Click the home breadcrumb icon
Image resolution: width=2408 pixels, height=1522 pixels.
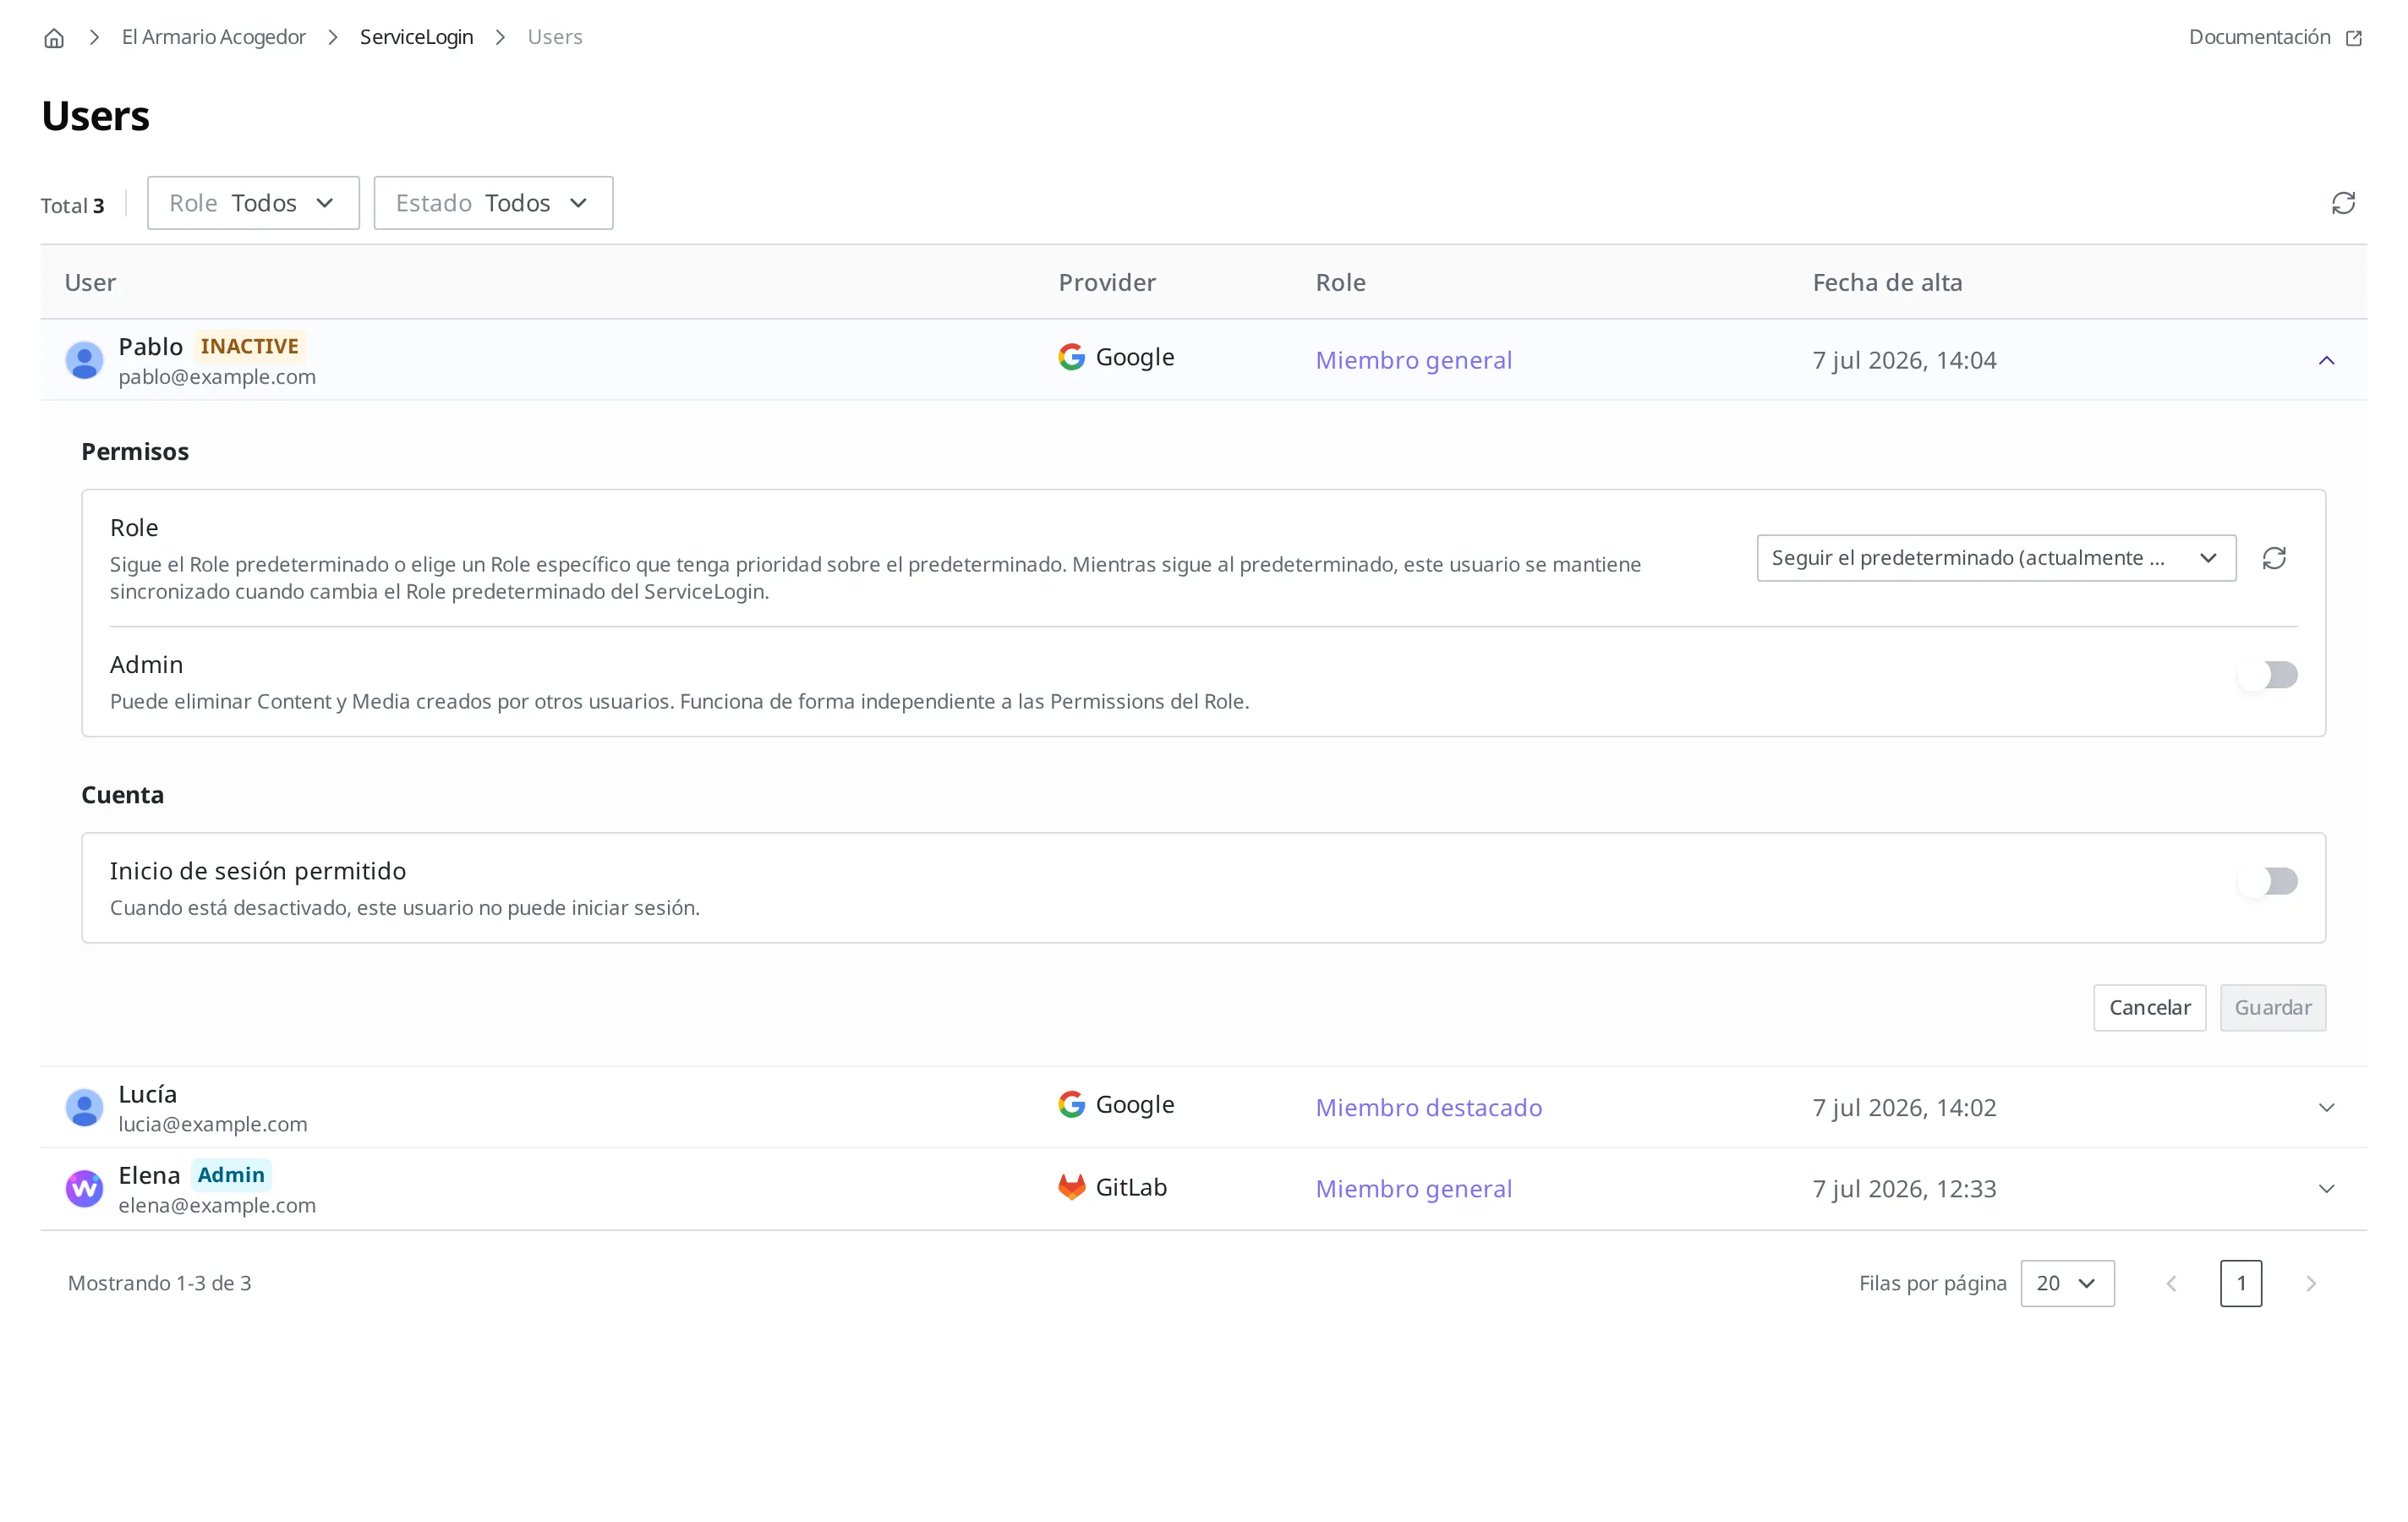[x=54, y=38]
